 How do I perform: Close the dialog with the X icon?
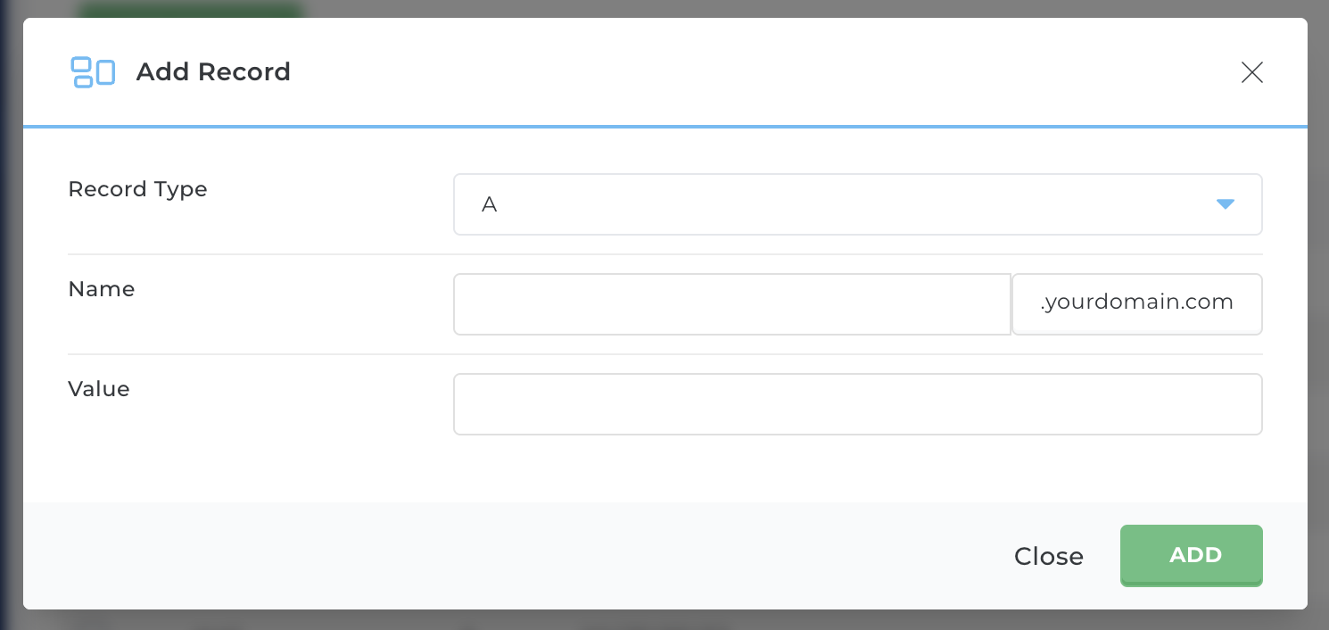click(1252, 72)
